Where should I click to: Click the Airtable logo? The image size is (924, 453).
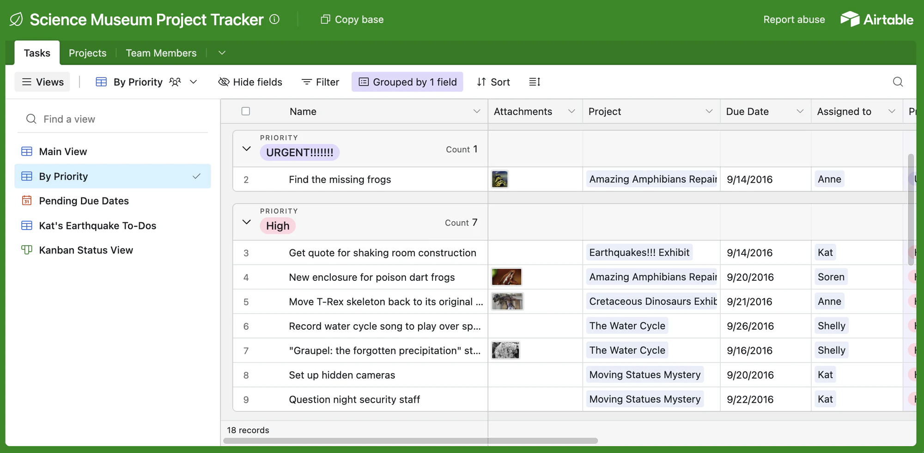click(x=876, y=19)
